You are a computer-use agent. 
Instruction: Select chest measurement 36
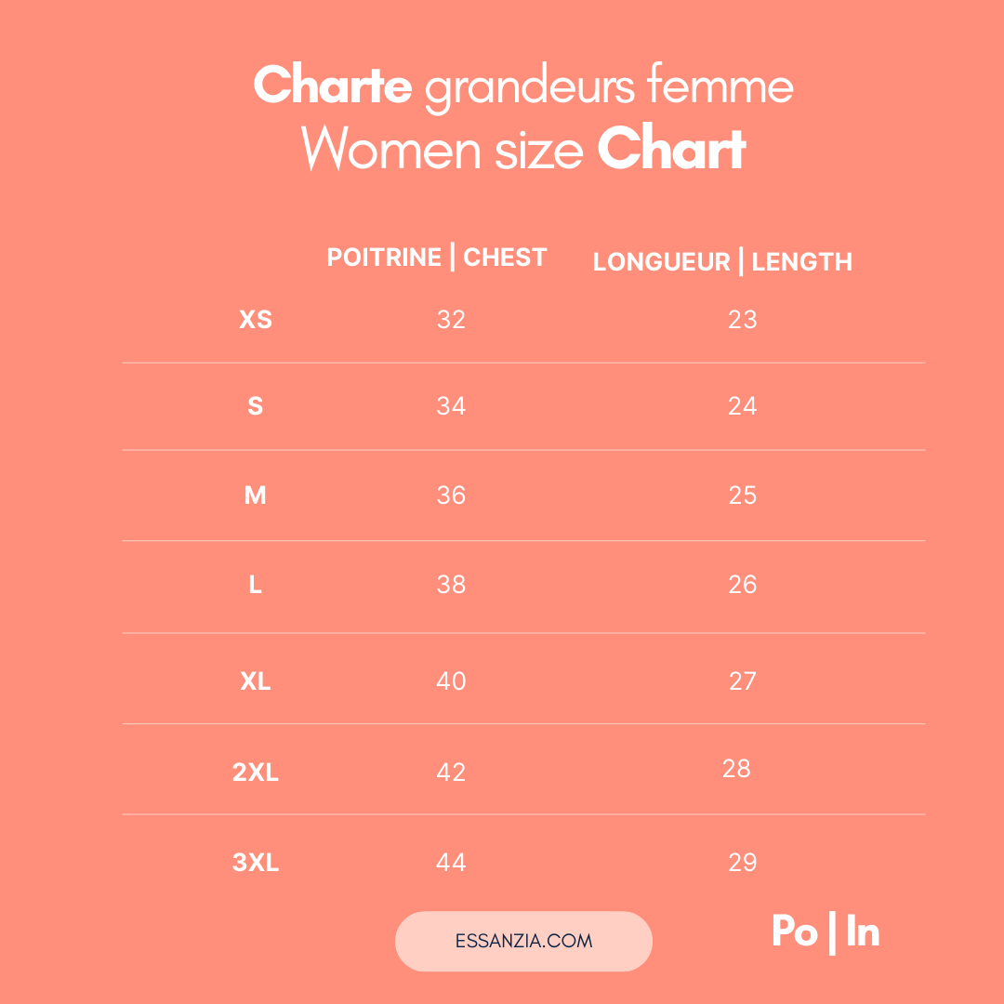(x=451, y=495)
